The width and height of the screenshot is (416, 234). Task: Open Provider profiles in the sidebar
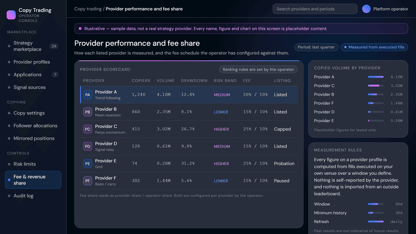(33, 62)
